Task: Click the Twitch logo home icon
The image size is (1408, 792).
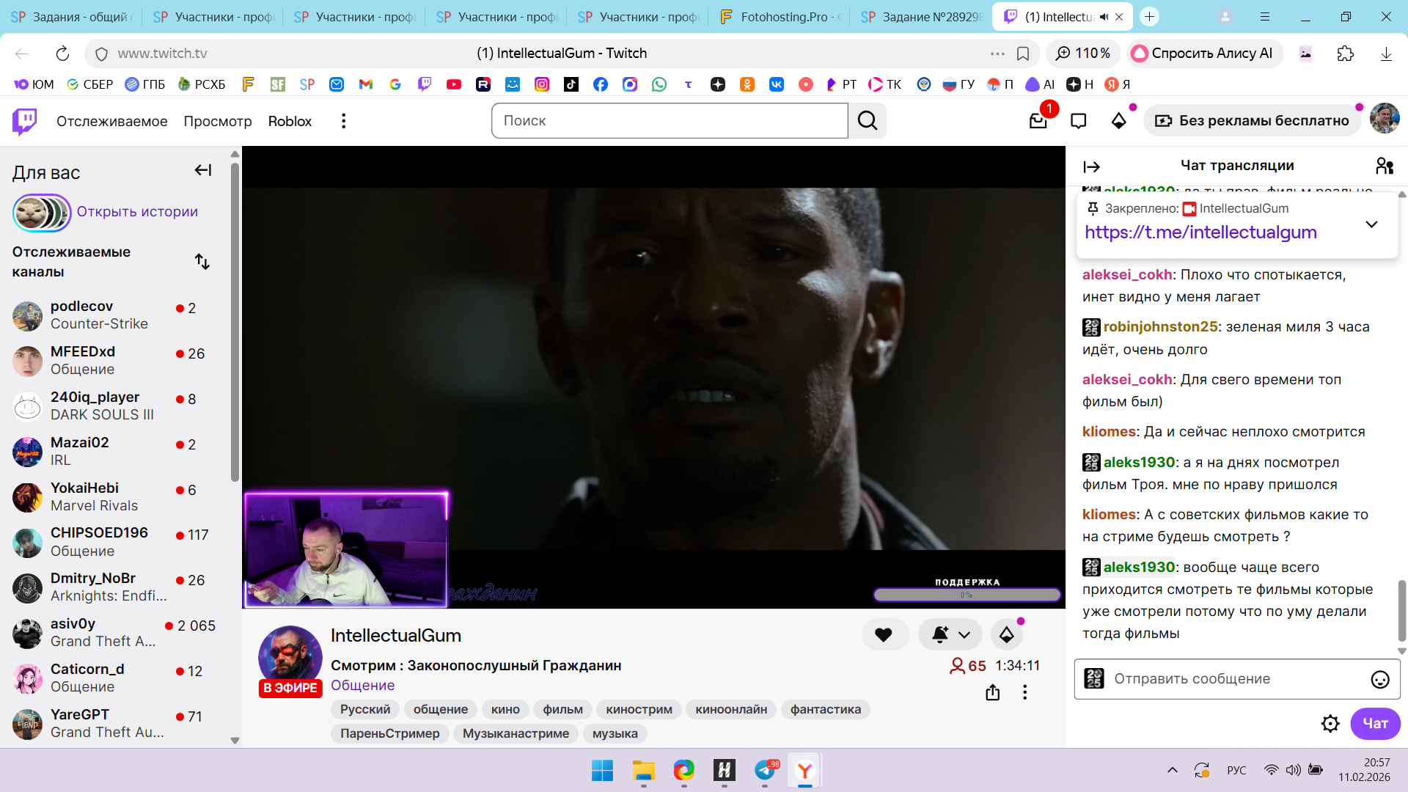Action: (25, 121)
